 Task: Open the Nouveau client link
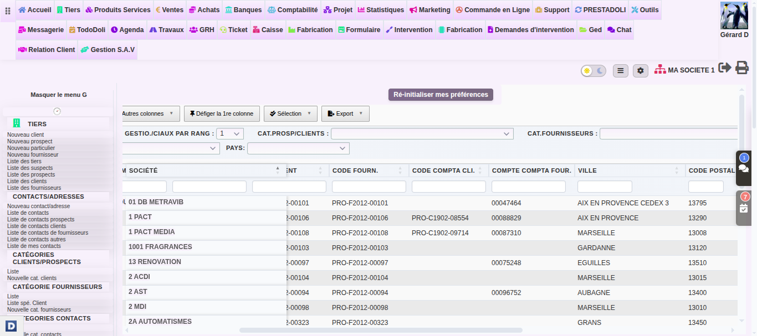click(x=25, y=135)
